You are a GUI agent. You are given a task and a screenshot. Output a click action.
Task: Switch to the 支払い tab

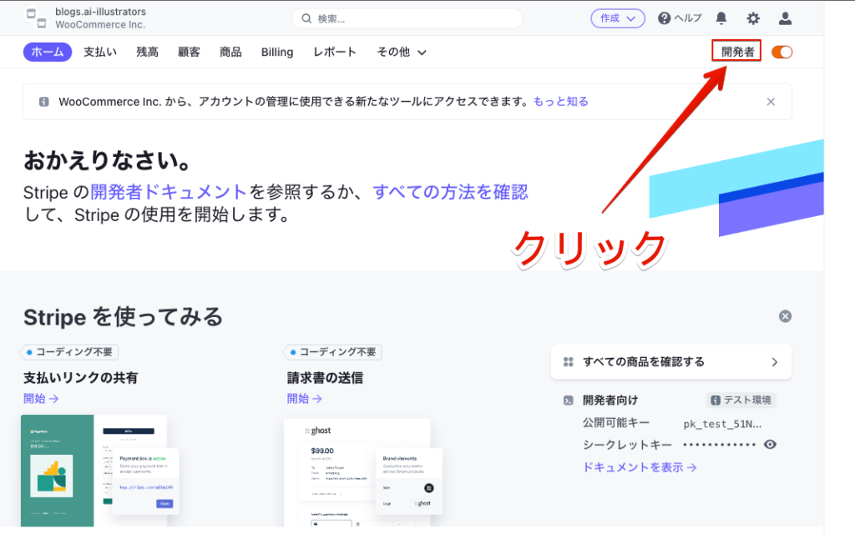pyautogui.click(x=99, y=52)
